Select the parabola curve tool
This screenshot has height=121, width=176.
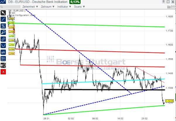(3, 45)
